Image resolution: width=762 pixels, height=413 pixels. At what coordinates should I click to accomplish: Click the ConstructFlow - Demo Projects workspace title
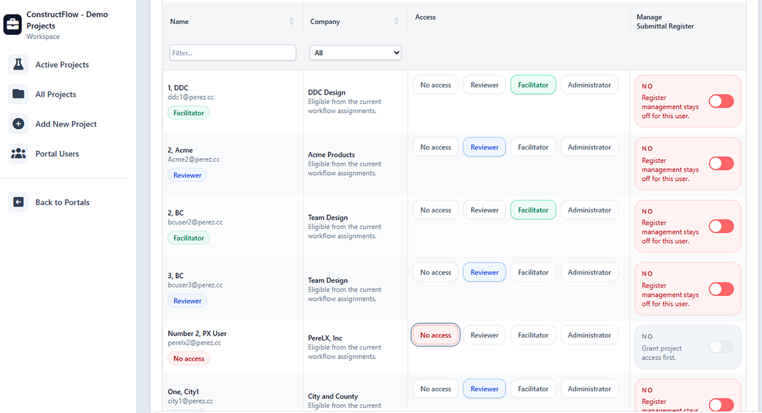tap(67, 20)
